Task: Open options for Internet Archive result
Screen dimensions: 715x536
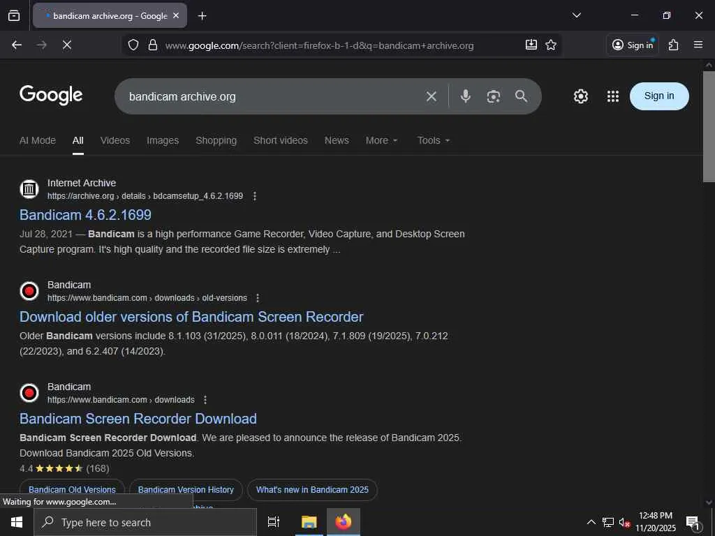Action: pos(254,196)
